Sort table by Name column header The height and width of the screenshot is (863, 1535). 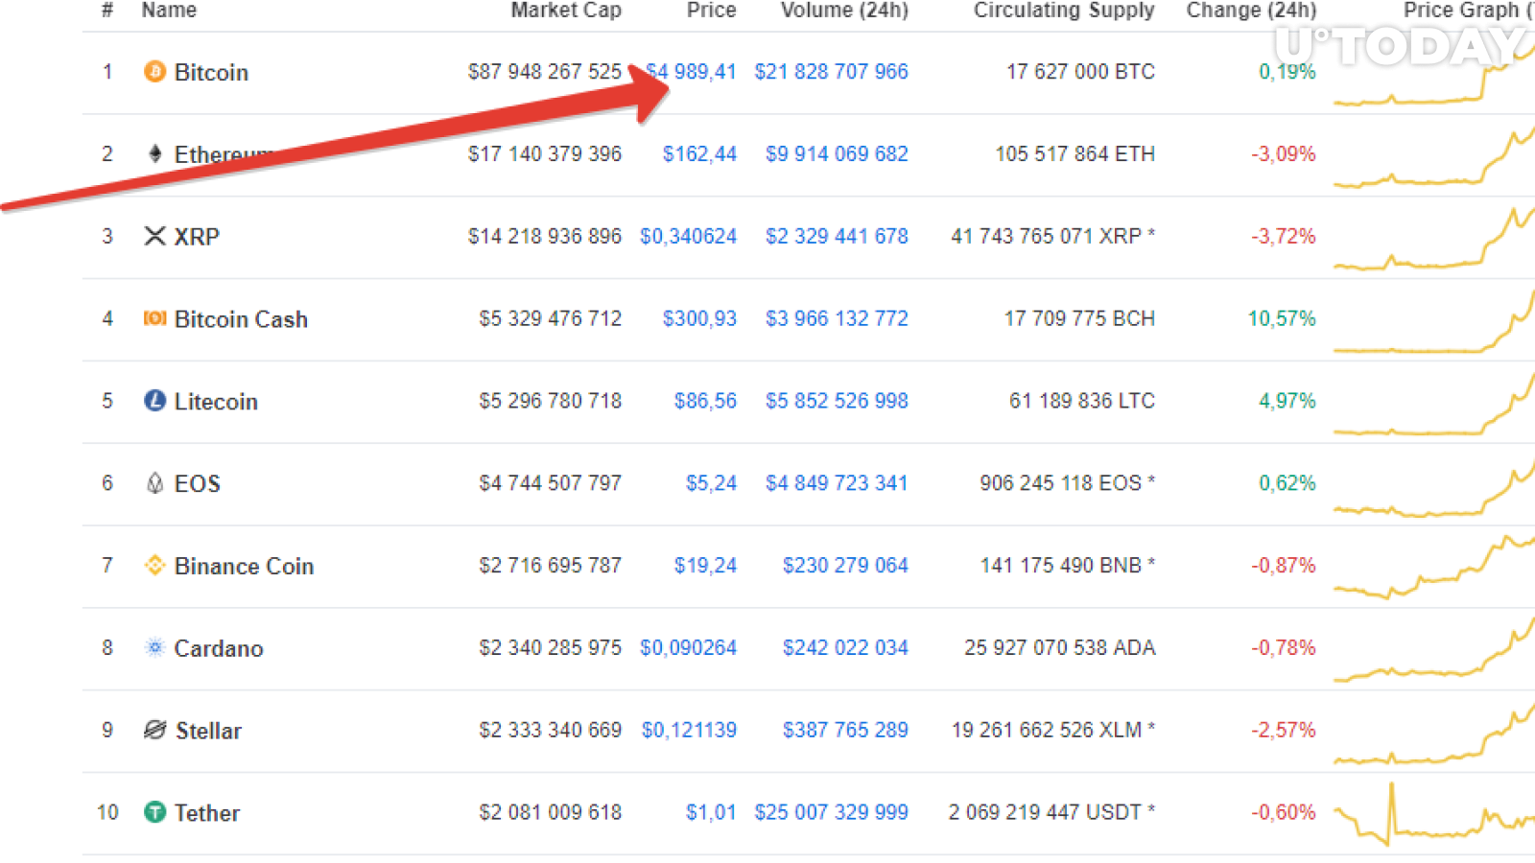169,10
